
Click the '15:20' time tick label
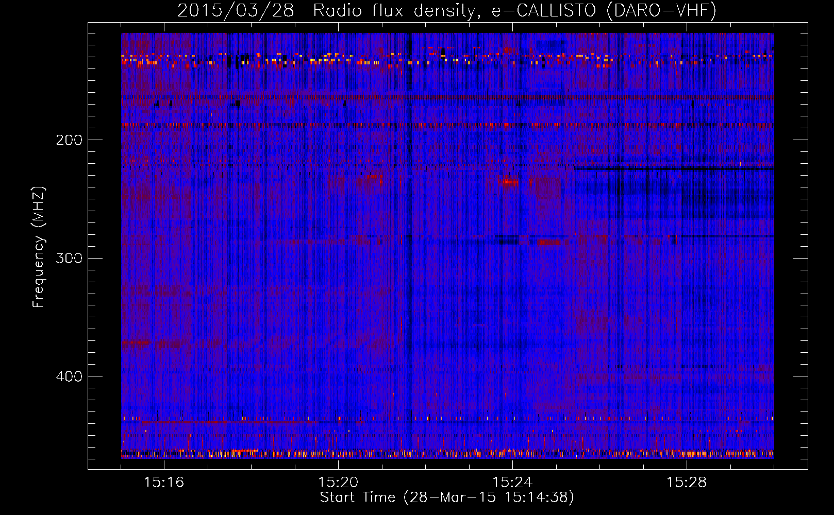338,482
